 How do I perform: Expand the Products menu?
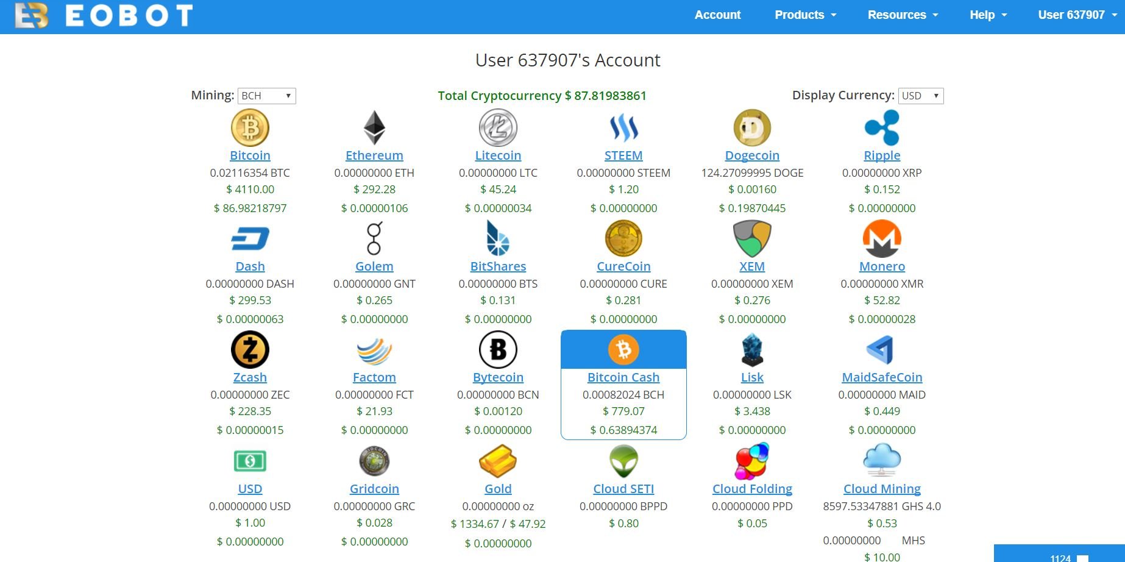click(x=805, y=15)
